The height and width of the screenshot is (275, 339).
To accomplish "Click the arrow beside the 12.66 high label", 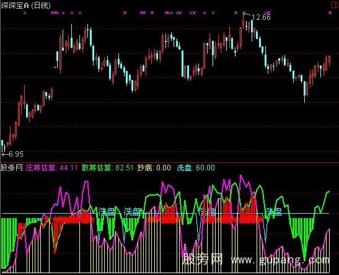I will click(x=246, y=14).
